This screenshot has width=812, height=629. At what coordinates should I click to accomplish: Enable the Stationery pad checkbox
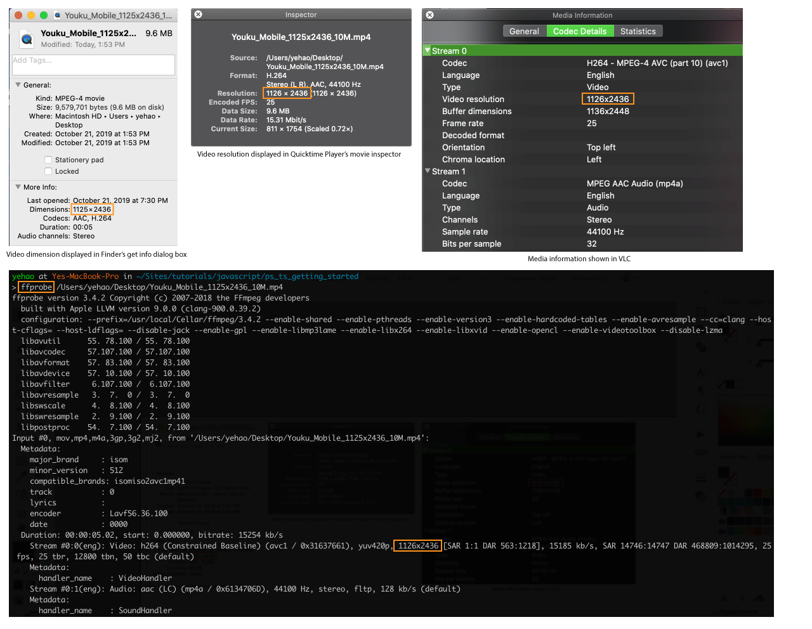[48, 160]
